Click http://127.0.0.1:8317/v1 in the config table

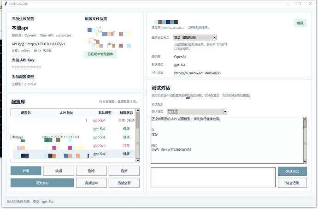60,137
